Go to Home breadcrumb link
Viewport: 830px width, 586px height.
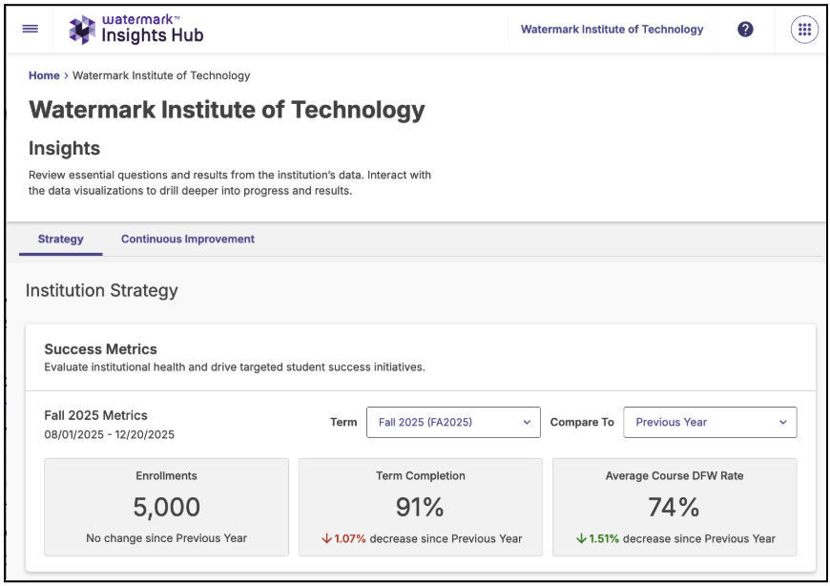[x=44, y=75]
